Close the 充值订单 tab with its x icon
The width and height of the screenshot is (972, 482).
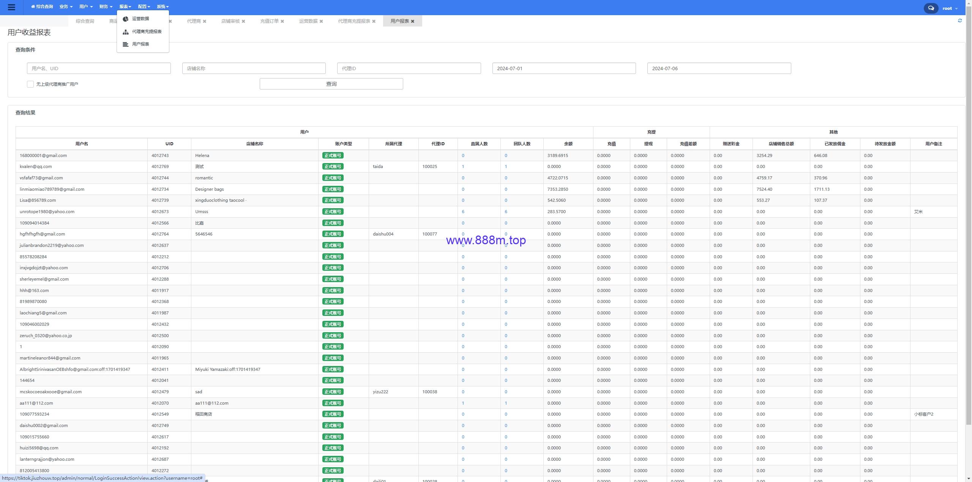point(282,21)
